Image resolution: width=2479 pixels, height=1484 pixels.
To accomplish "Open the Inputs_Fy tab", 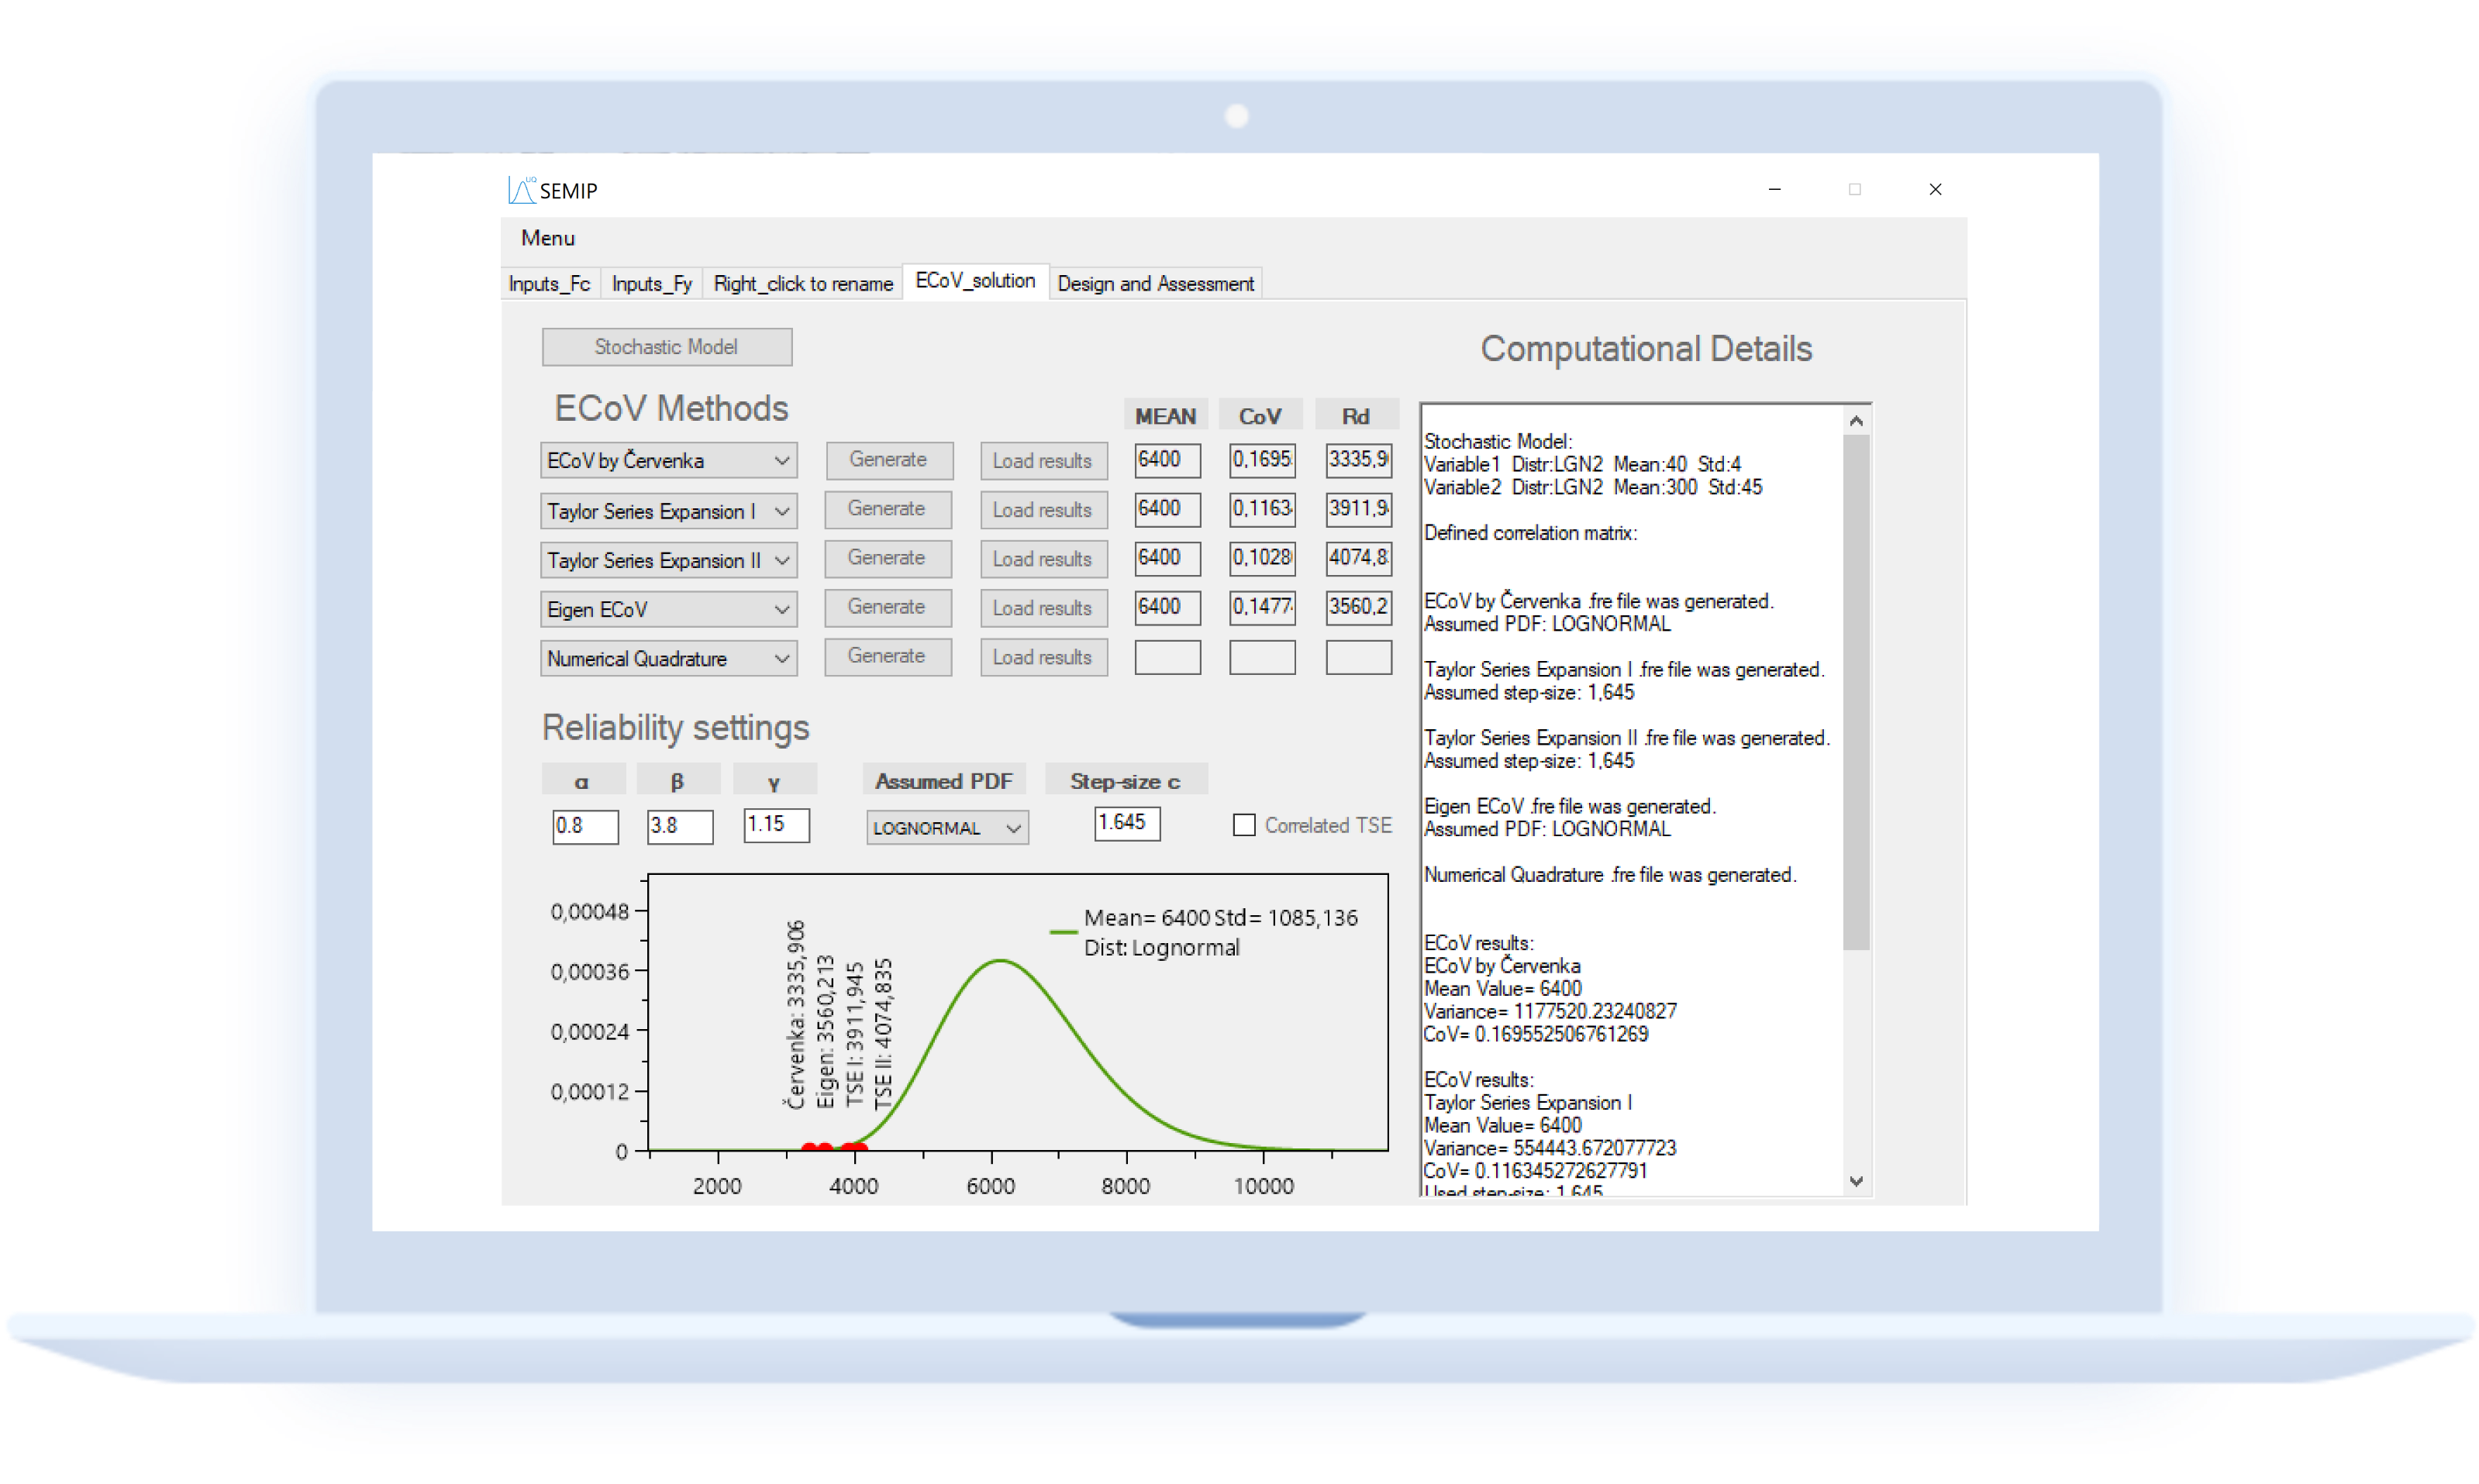I will click(x=651, y=284).
